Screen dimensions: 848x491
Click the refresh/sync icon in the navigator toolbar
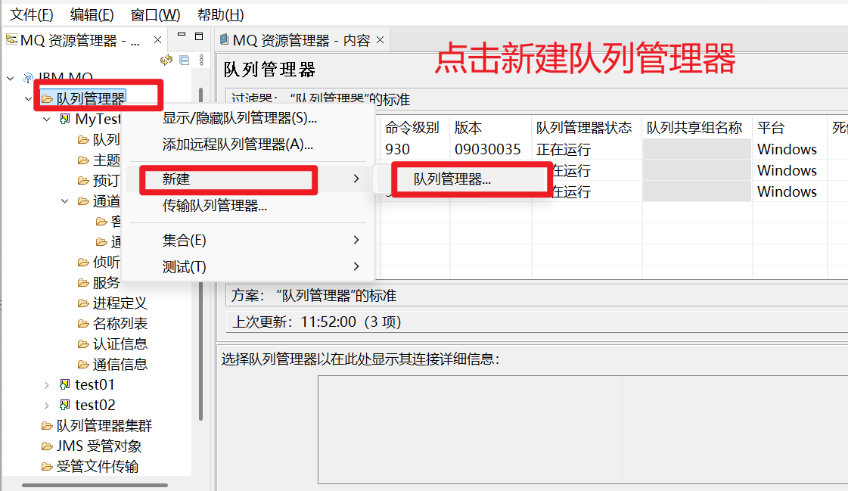(166, 60)
